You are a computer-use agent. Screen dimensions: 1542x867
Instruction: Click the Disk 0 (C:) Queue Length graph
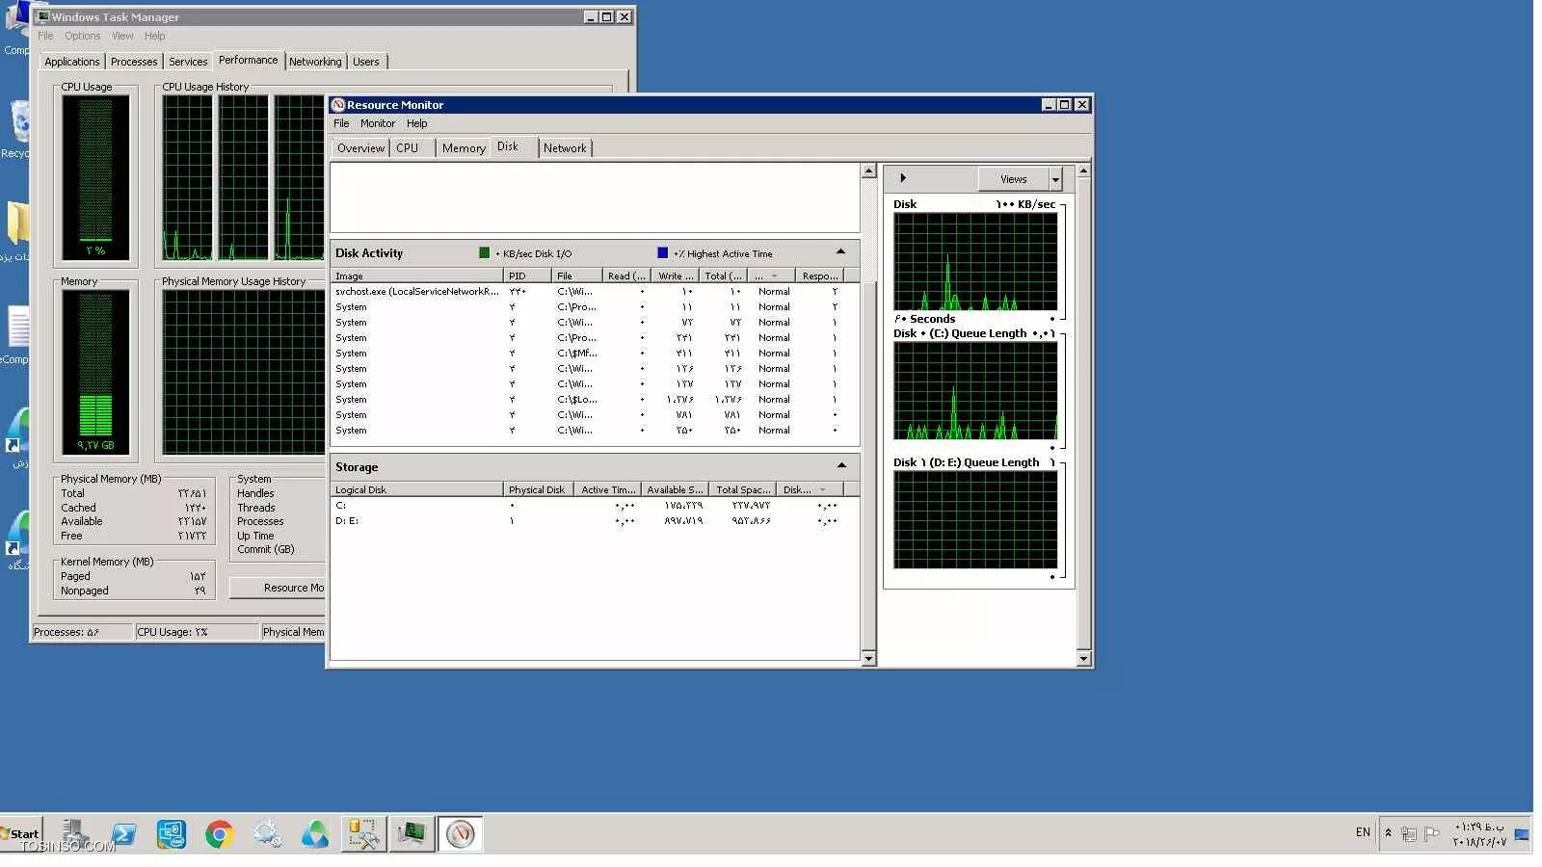click(975, 390)
